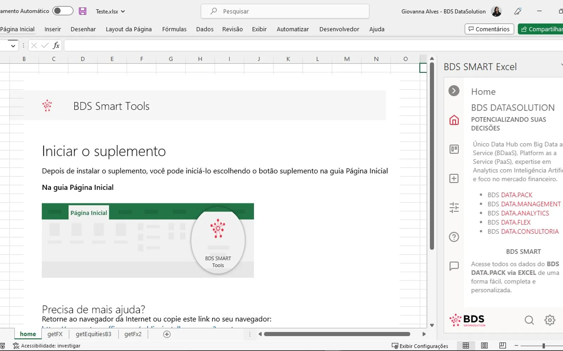Screen dimensions: 563x351
Task: Open the sliders settings icon in BDS sidebar
Action: [454, 207]
